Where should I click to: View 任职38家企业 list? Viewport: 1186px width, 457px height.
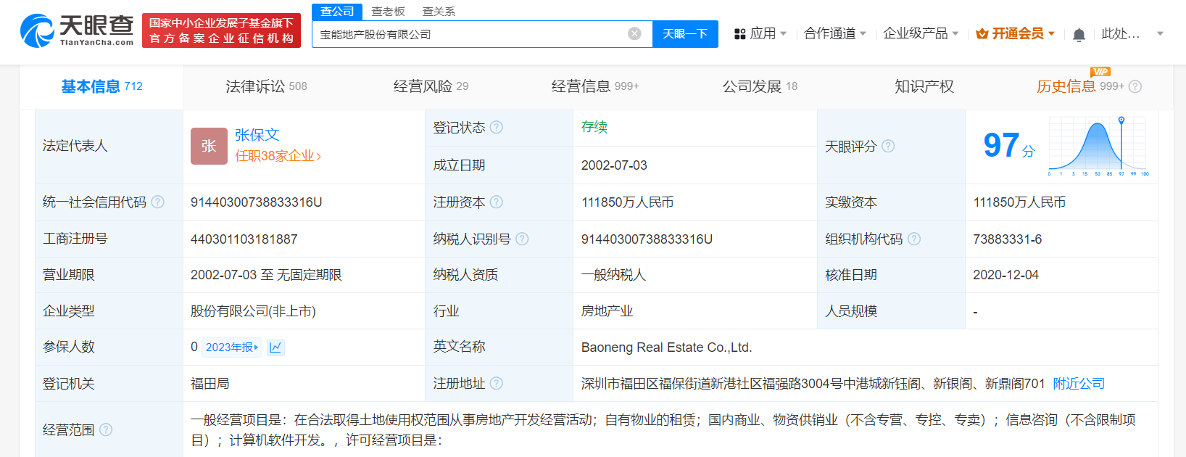coord(278,156)
